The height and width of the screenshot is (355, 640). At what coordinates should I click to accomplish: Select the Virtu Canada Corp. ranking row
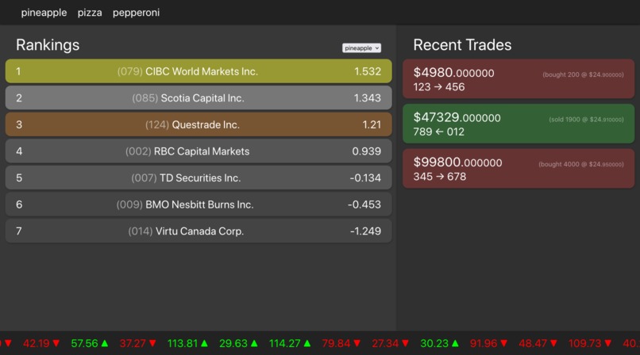[x=199, y=231]
